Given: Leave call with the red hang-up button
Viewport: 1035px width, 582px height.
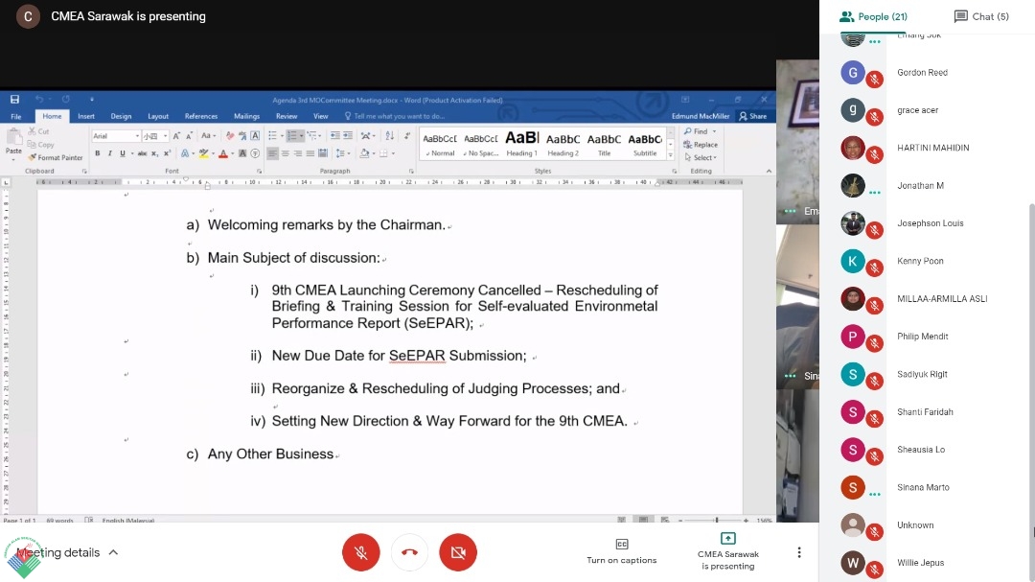Looking at the screenshot, I should (x=409, y=552).
